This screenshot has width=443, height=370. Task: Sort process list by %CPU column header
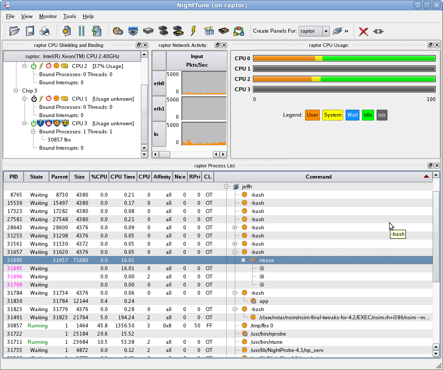99,177
